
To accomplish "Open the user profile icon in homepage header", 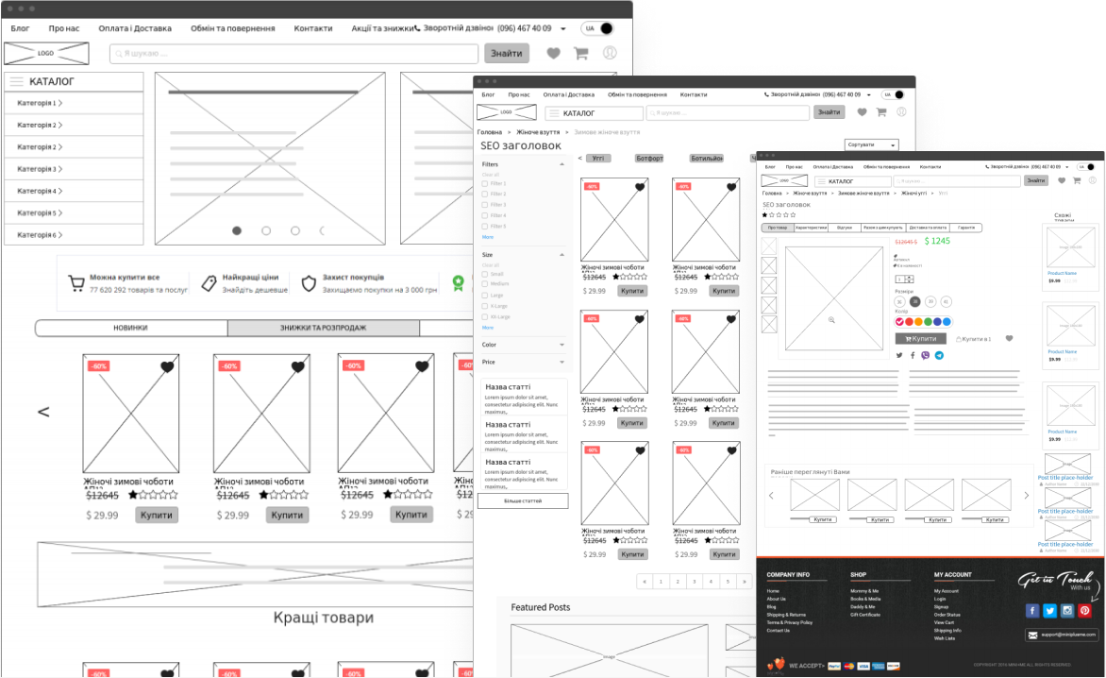I will coord(610,54).
